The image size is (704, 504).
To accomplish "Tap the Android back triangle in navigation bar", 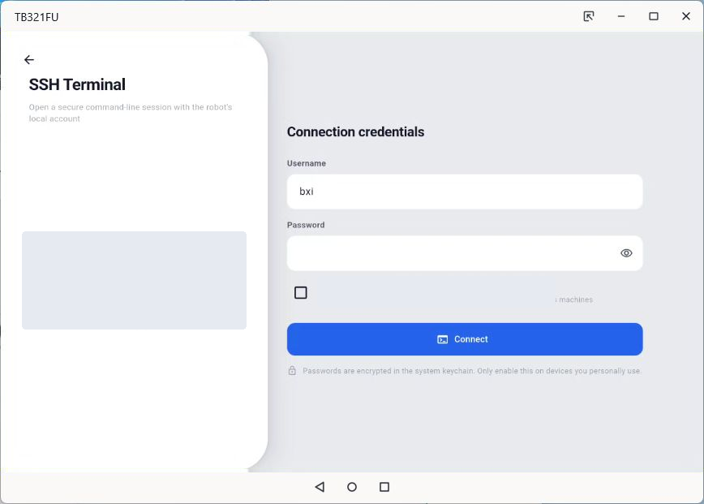I will click(x=320, y=487).
